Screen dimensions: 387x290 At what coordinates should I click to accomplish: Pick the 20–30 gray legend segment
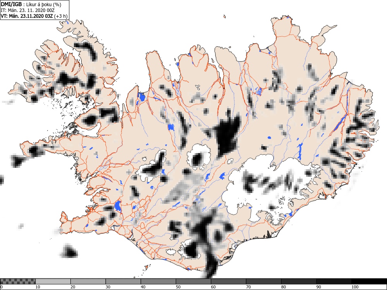88,281
